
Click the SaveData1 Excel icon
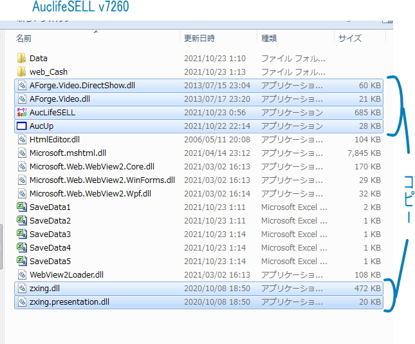(22, 207)
